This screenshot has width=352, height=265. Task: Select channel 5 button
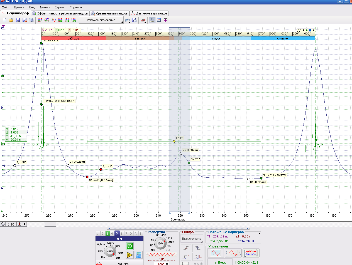tap(117, 234)
